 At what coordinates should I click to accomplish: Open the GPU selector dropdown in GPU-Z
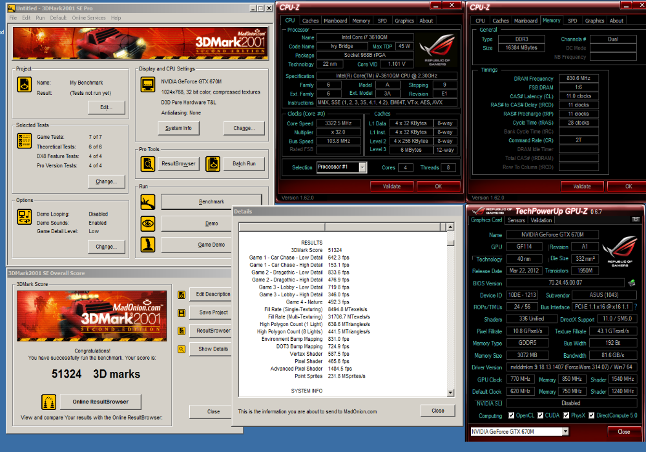[565, 431]
